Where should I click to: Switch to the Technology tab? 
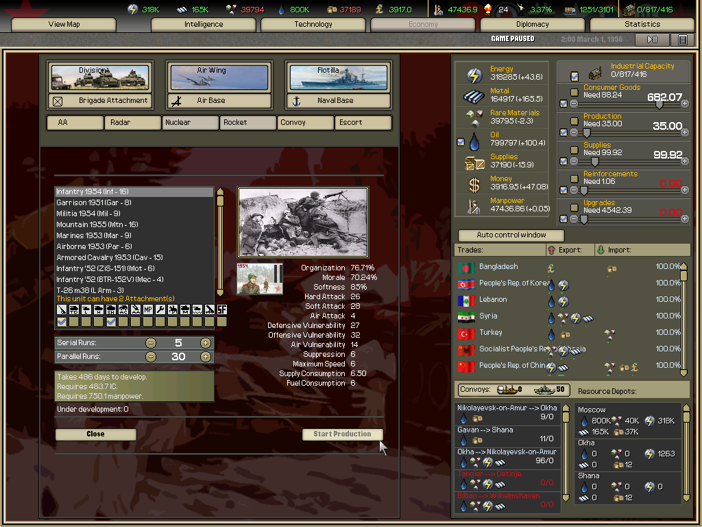[313, 25]
